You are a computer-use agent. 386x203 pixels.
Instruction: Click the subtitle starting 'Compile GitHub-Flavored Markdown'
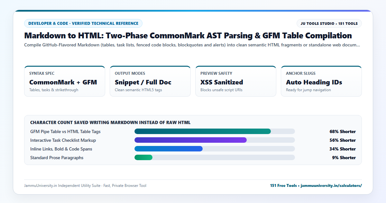point(192,45)
